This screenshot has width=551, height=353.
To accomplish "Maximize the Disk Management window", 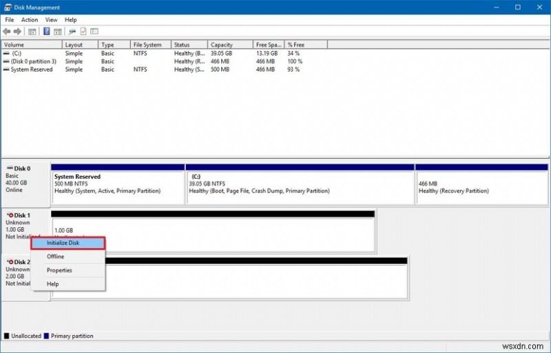I will pyautogui.click(x=518, y=8).
